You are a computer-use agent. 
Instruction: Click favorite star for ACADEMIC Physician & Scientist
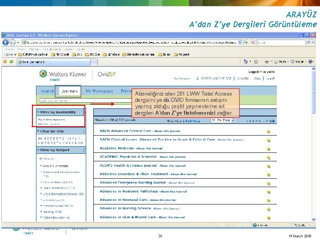pyautogui.click(x=268, y=157)
